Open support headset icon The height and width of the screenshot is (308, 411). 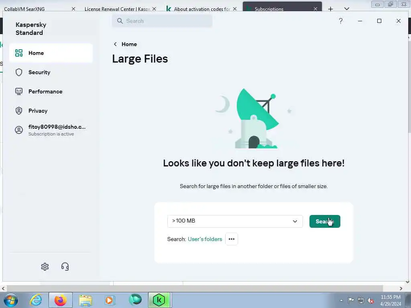point(65,267)
